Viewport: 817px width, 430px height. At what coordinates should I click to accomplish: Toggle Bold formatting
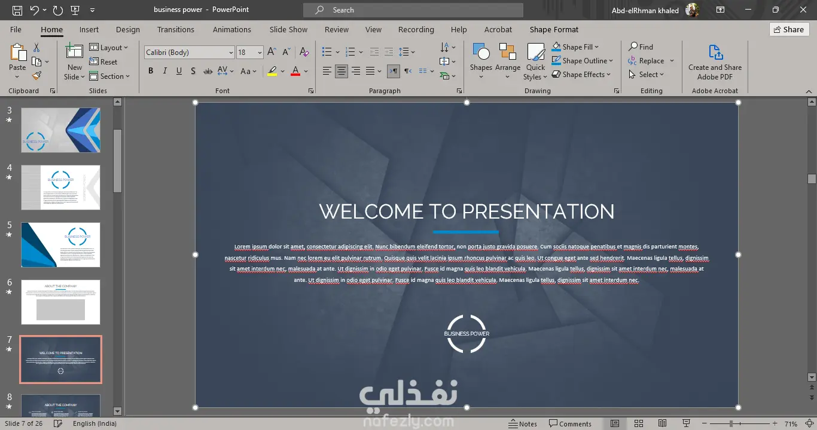click(x=151, y=71)
